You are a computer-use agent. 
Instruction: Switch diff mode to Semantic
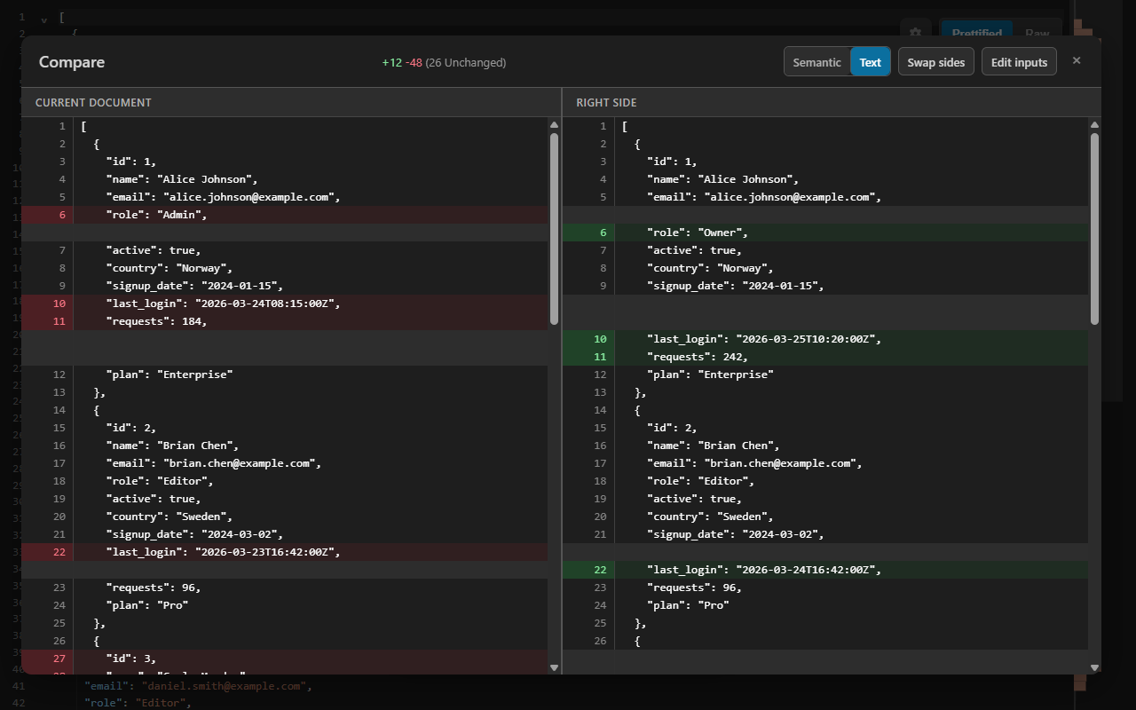(x=816, y=62)
